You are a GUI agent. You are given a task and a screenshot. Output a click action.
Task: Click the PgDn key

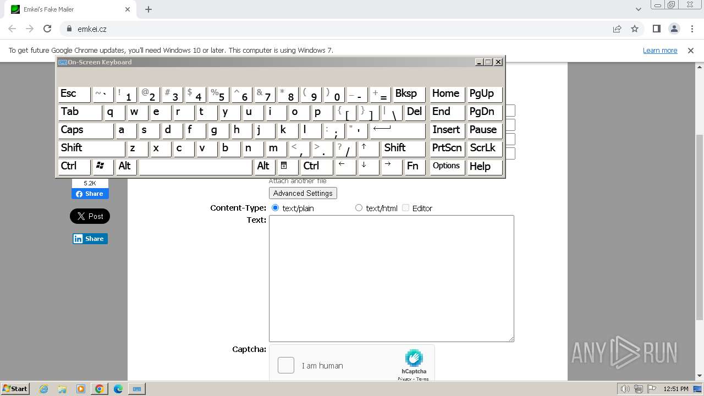tap(485, 112)
